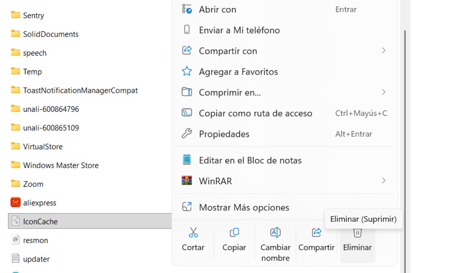Image resolution: width=455 pixels, height=273 pixels.
Task: Select Copiar como ruta de acceso
Action: click(255, 113)
